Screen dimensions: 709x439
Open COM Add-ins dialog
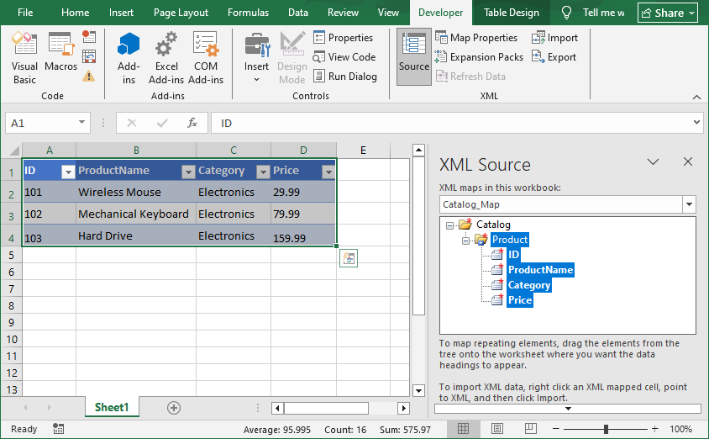coord(206,58)
